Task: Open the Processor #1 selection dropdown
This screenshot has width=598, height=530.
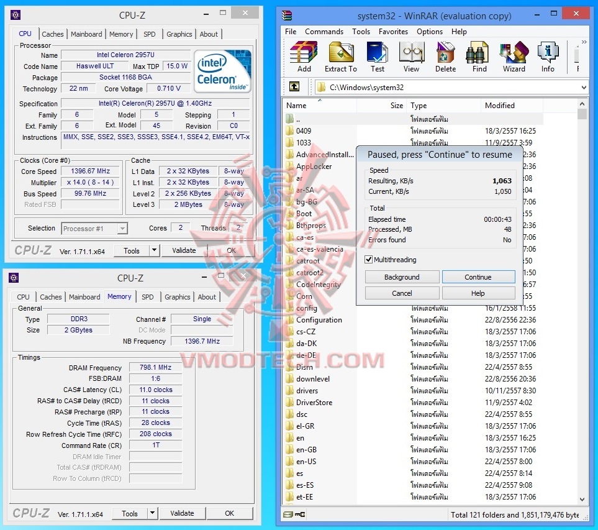Action: [x=122, y=229]
